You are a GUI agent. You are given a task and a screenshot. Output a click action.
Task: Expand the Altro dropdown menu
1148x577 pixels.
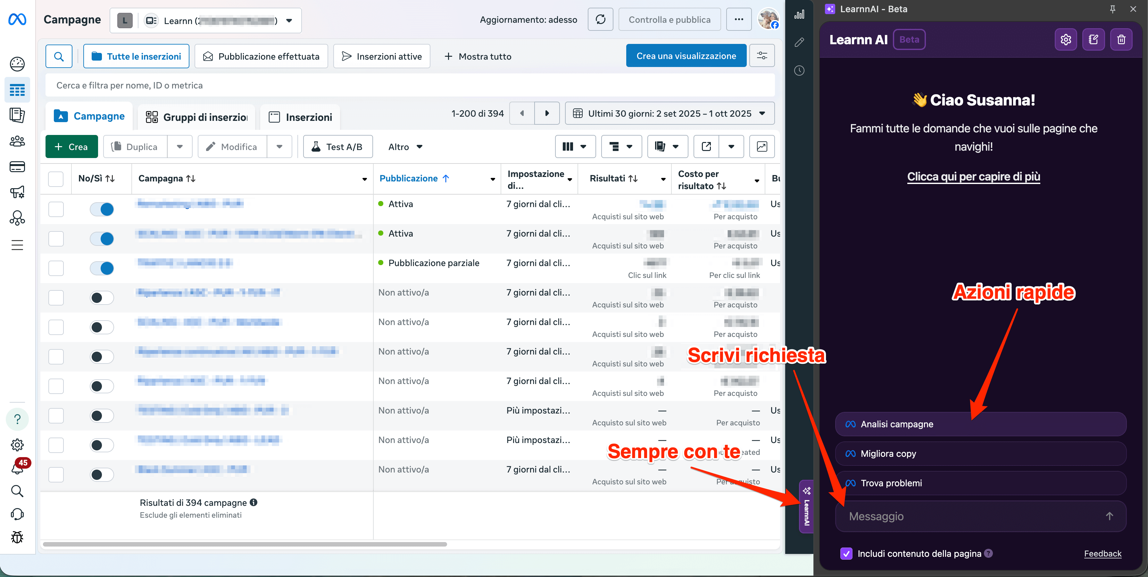[x=405, y=147]
